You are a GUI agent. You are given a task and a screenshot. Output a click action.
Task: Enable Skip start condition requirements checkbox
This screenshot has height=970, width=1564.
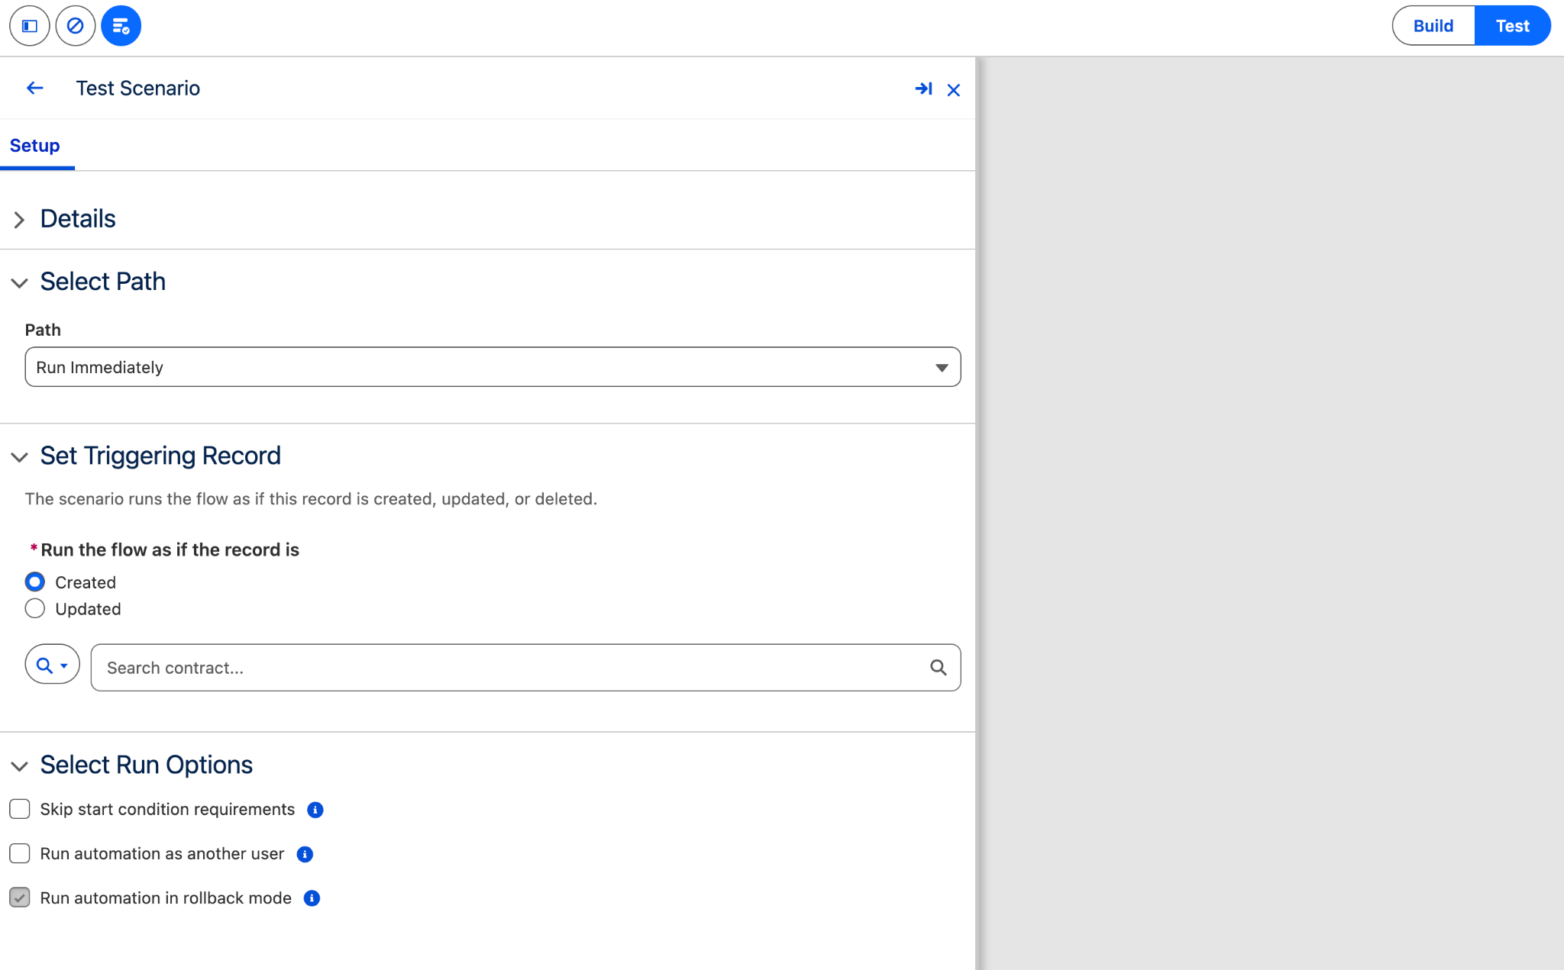[20, 809]
